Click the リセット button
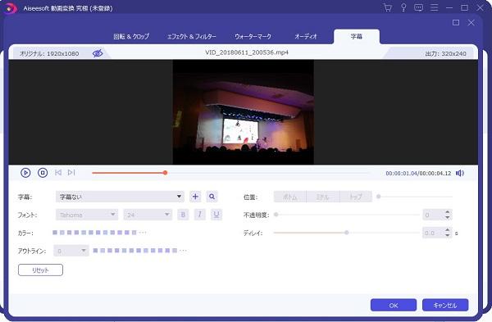Image resolution: width=492 pixels, height=322 pixels. point(40,270)
